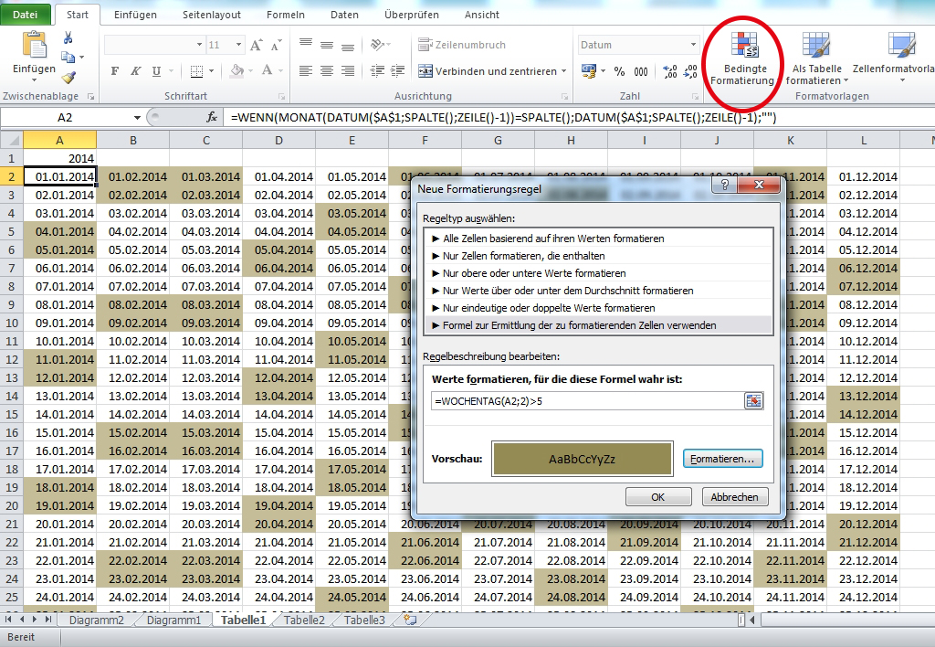Align text to vertical middle icon

point(327,45)
